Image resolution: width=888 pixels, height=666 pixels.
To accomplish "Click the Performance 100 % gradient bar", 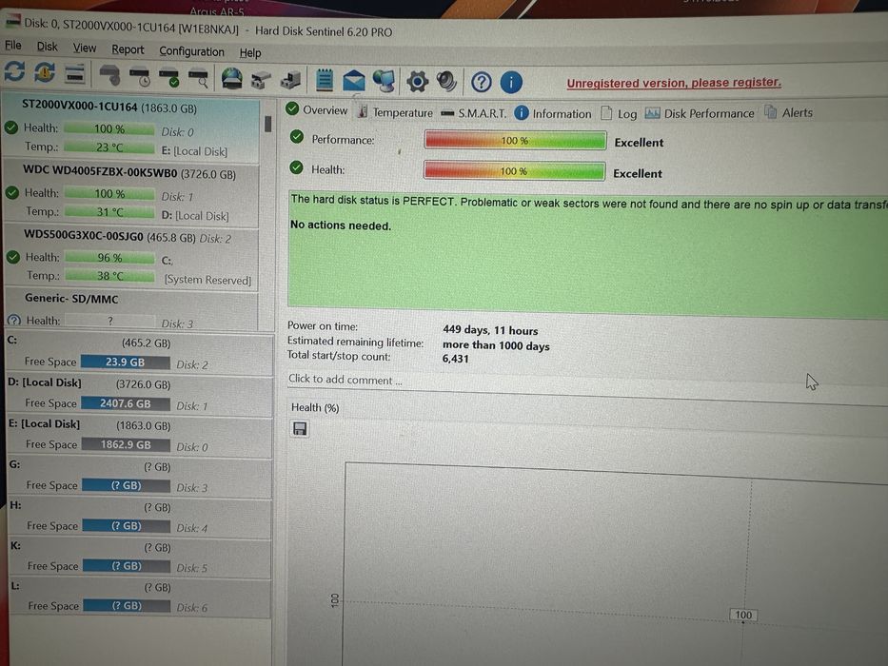I will coord(515,140).
